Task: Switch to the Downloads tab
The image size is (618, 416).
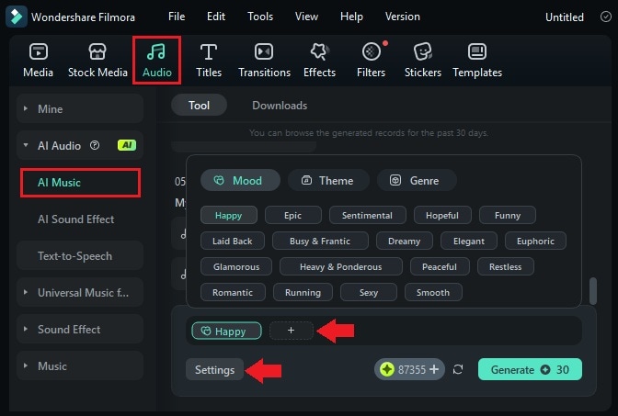Action: (280, 105)
